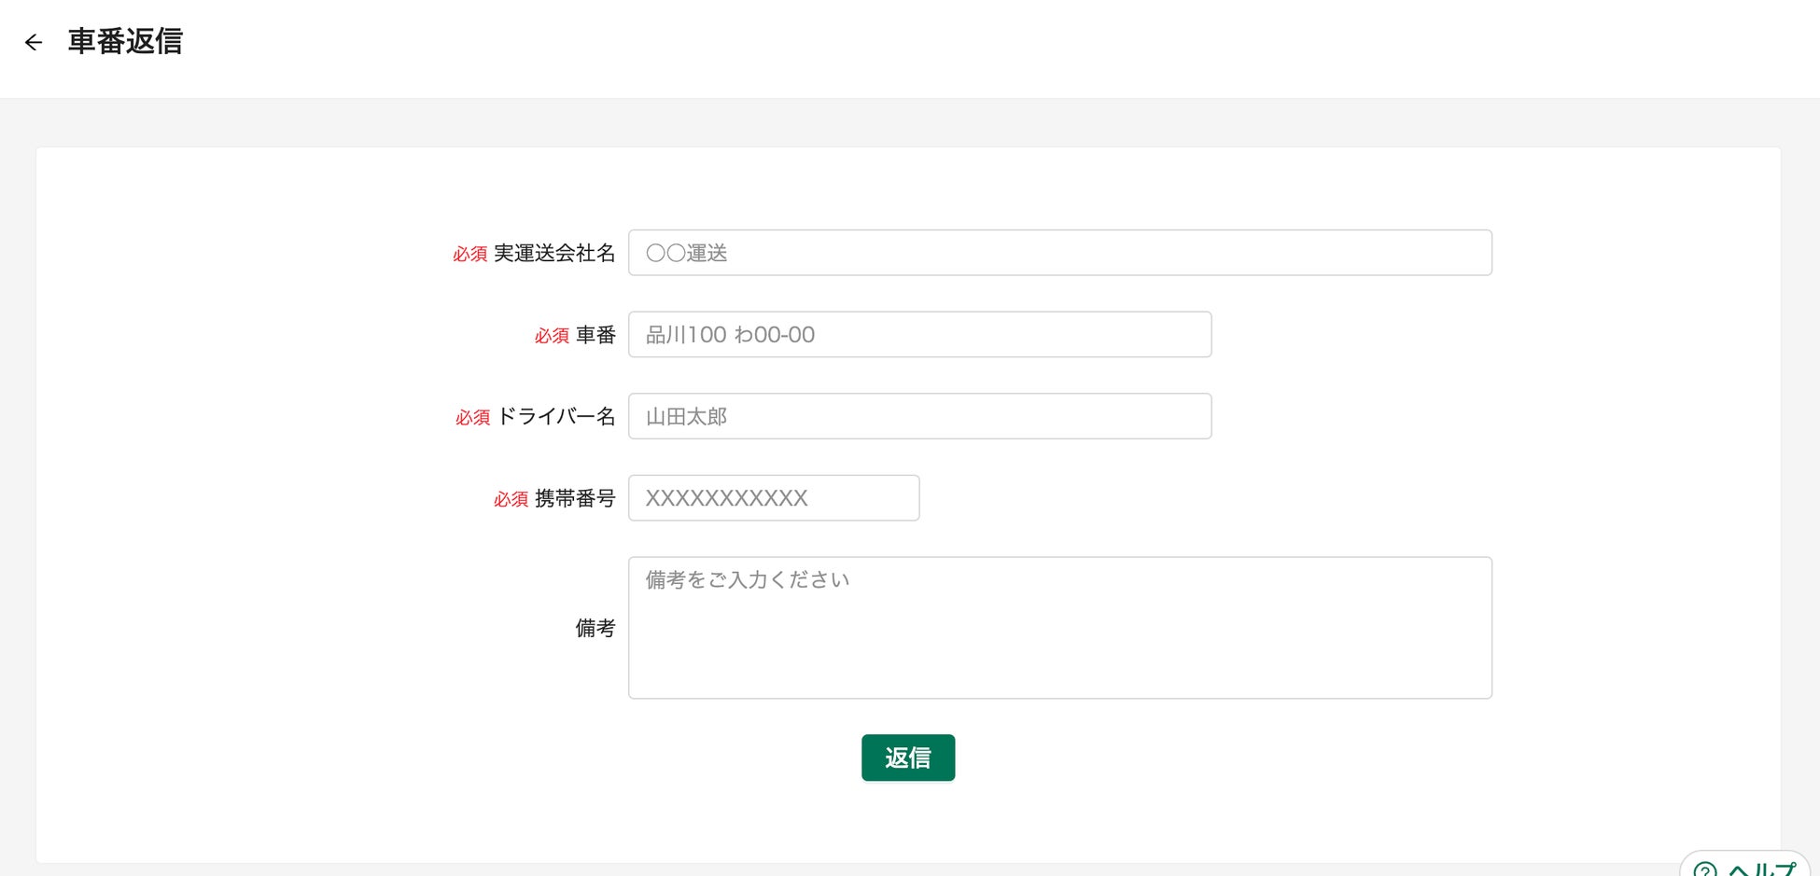Click 必須 badge beside 携帯番号

tap(511, 500)
